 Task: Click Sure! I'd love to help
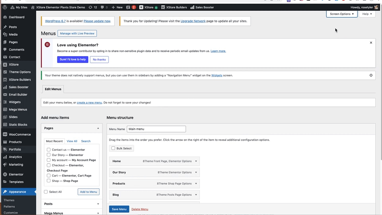72,59
